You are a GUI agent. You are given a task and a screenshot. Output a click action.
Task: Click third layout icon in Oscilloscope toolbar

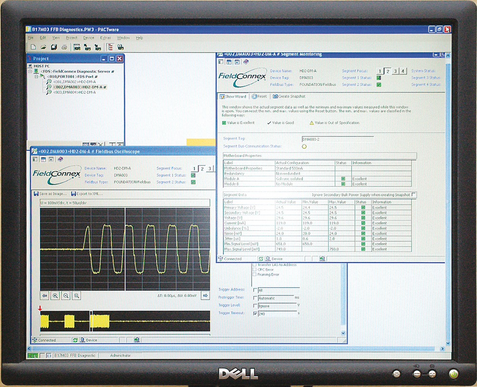pos(51,159)
